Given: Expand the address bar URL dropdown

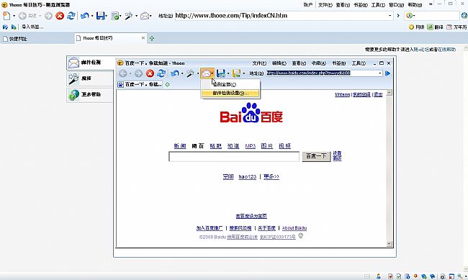Looking at the screenshot, I should 390,16.
